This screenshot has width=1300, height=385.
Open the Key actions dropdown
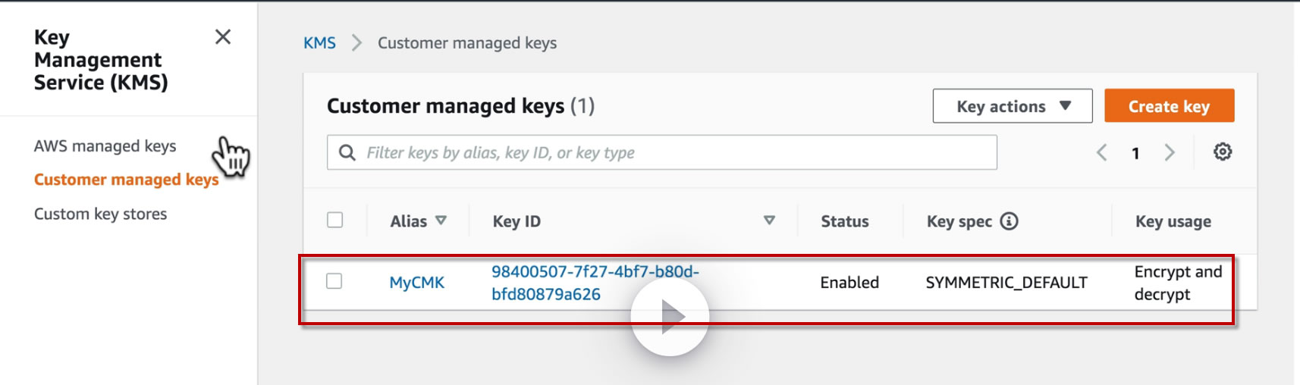pyautogui.click(x=1012, y=106)
